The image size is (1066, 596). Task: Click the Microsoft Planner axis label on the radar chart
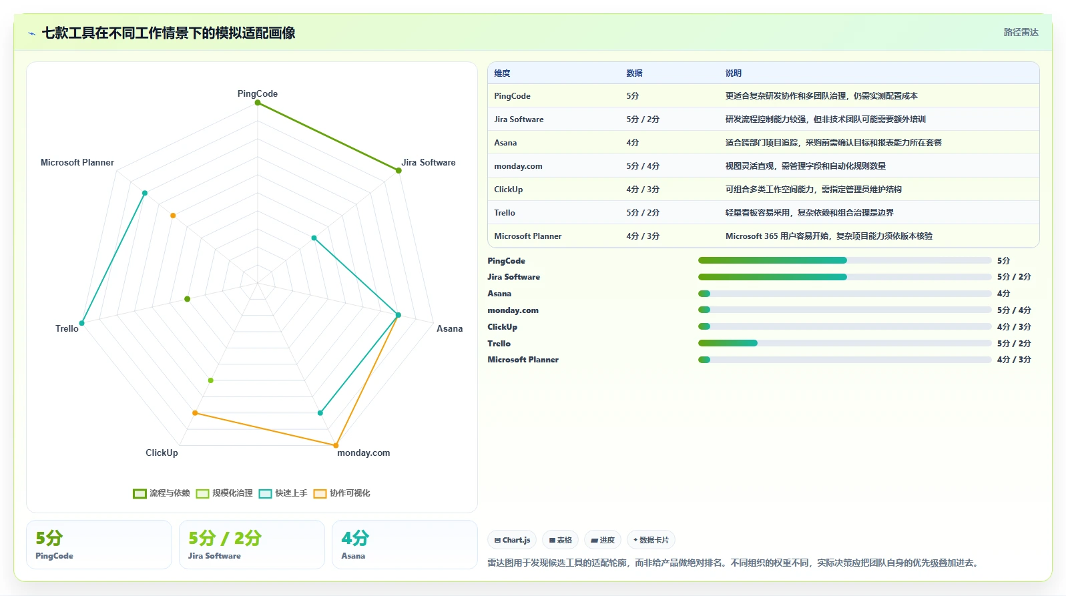[77, 163]
